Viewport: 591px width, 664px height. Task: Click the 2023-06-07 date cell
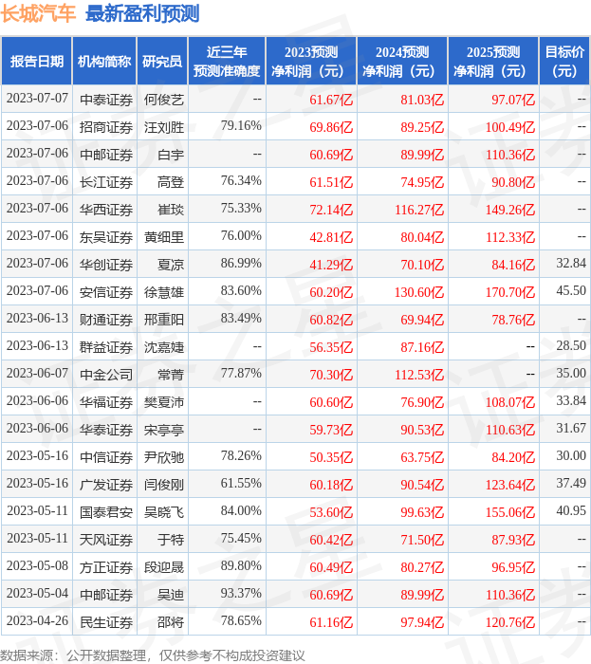37,374
